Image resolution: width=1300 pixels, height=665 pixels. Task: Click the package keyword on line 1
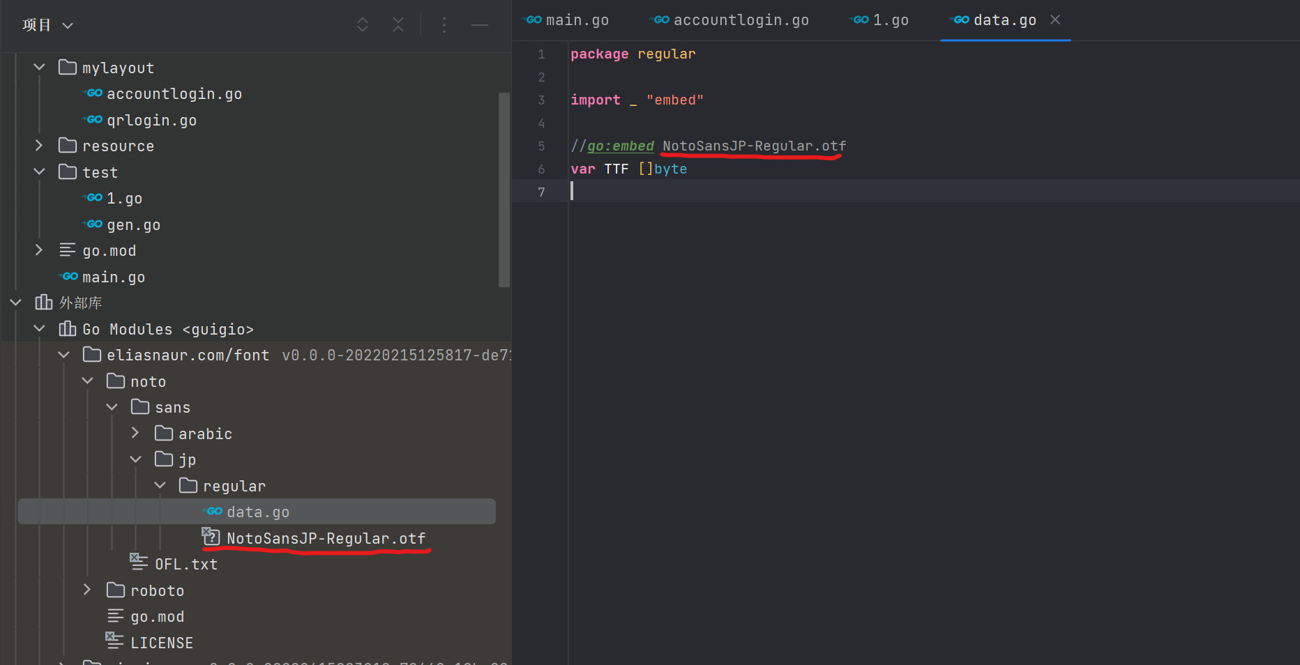click(600, 54)
